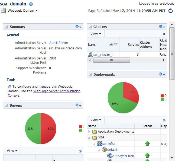Click the red legend swatch in Servers
The height and width of the screenshot is (162, 175).
(80, 127)
